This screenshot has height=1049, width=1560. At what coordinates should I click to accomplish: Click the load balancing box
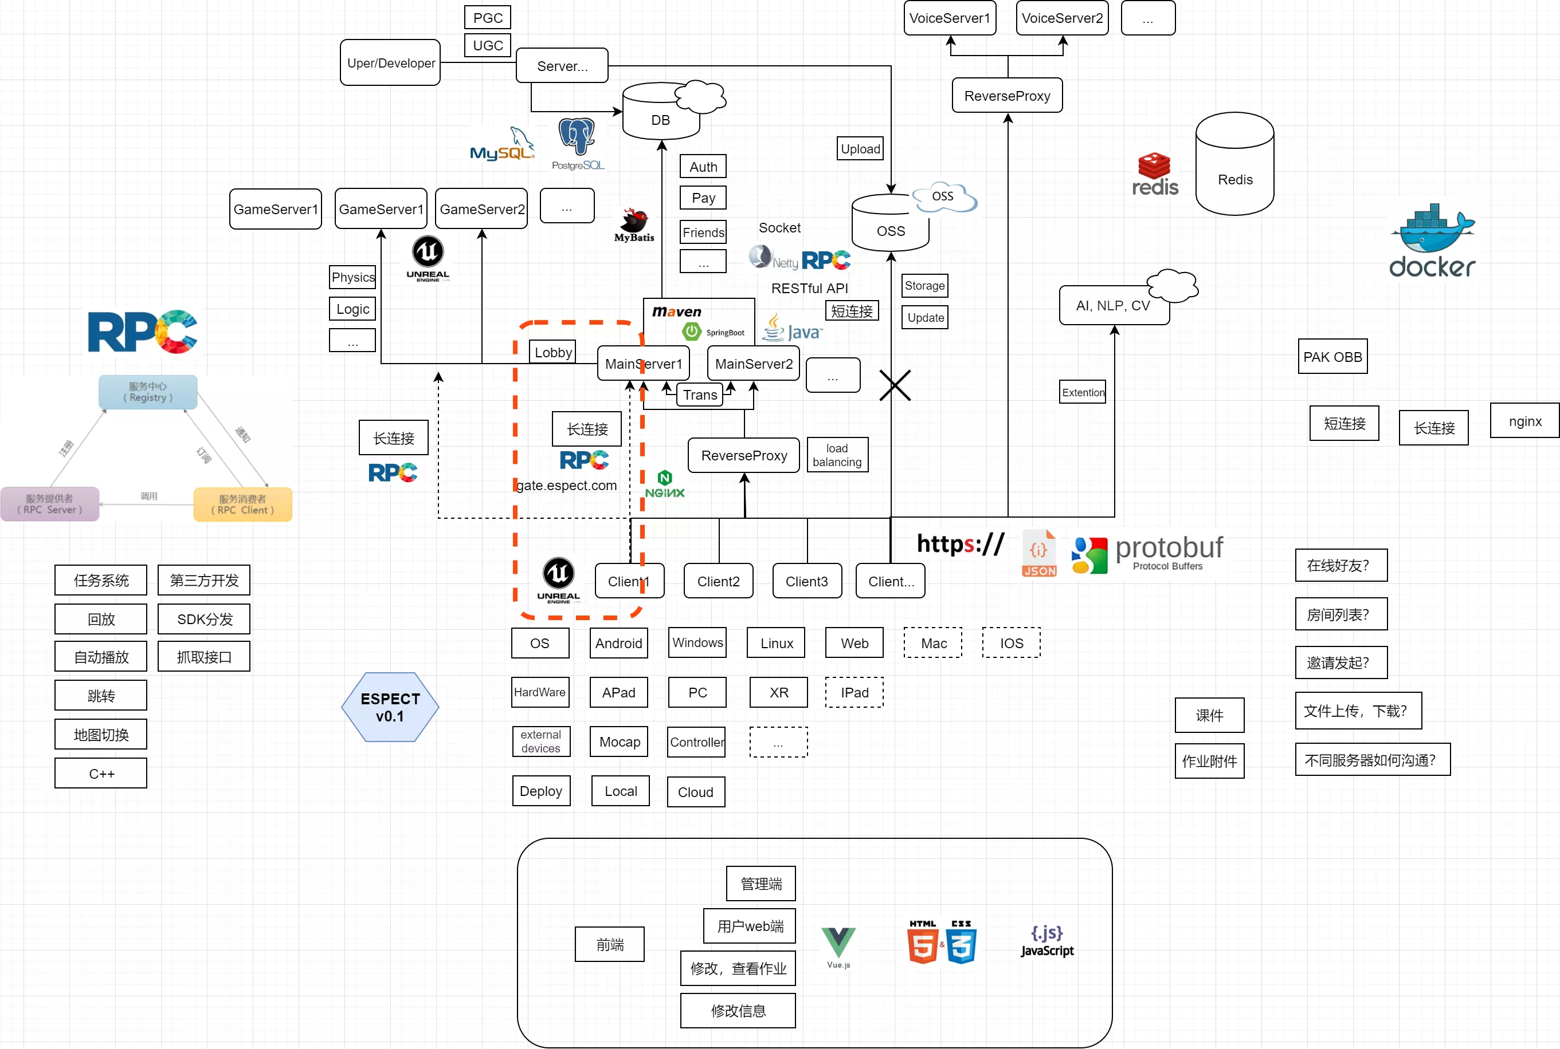point(837,455)
